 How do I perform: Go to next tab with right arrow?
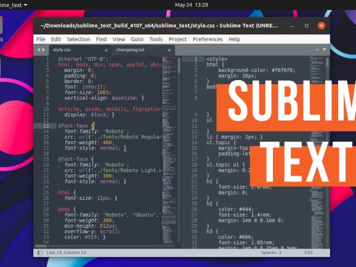pos(43,50)
